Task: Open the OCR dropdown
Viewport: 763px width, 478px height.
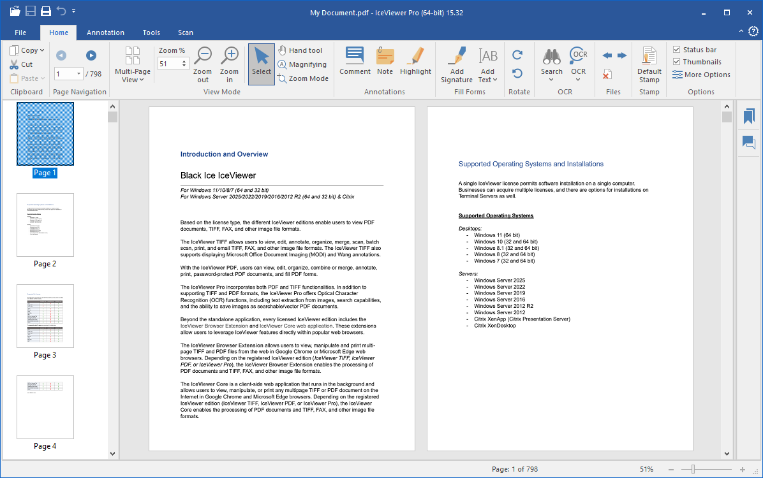Action: click(x=578, y=64)
